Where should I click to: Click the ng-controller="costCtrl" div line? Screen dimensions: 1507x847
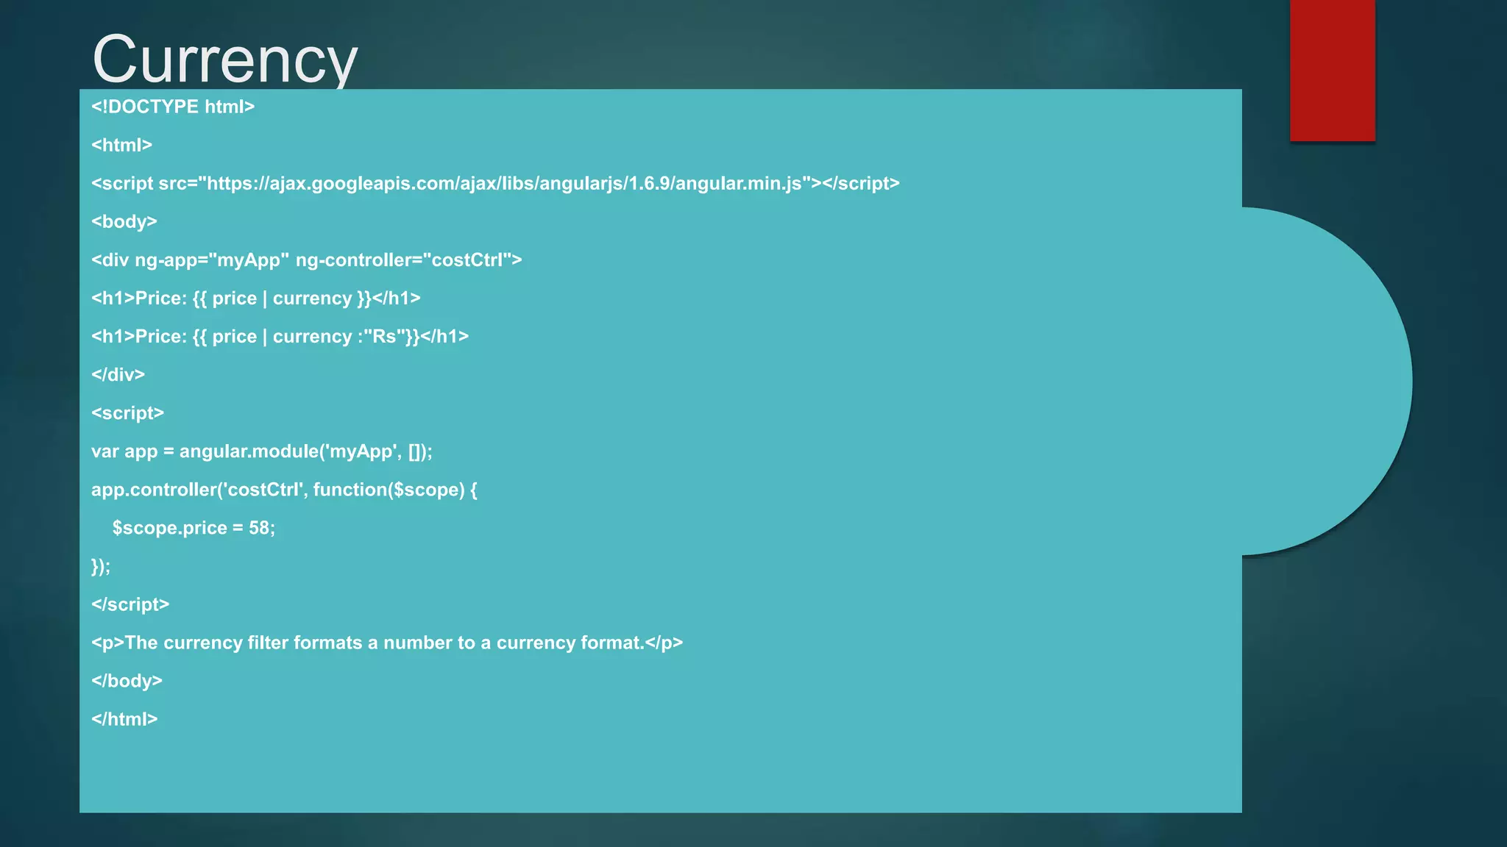[x=306, y=260]
